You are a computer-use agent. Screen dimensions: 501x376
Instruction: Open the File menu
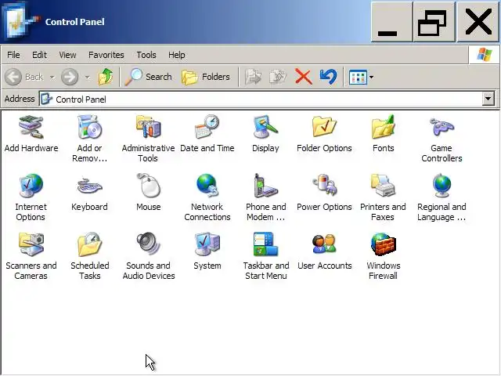(13, 55)
